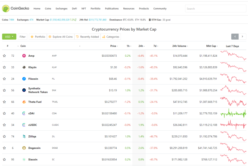Open the Exchanges count 474 link
The image size is (248, 166).
click(x=32, y=20)
